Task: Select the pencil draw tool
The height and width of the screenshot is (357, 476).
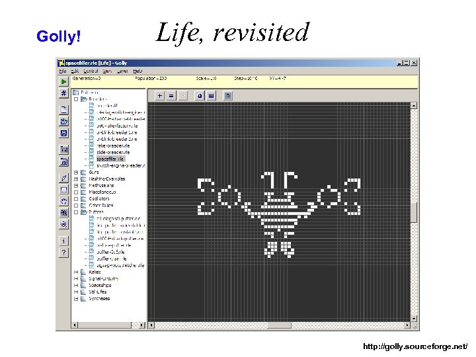Action: click(63, 178)
